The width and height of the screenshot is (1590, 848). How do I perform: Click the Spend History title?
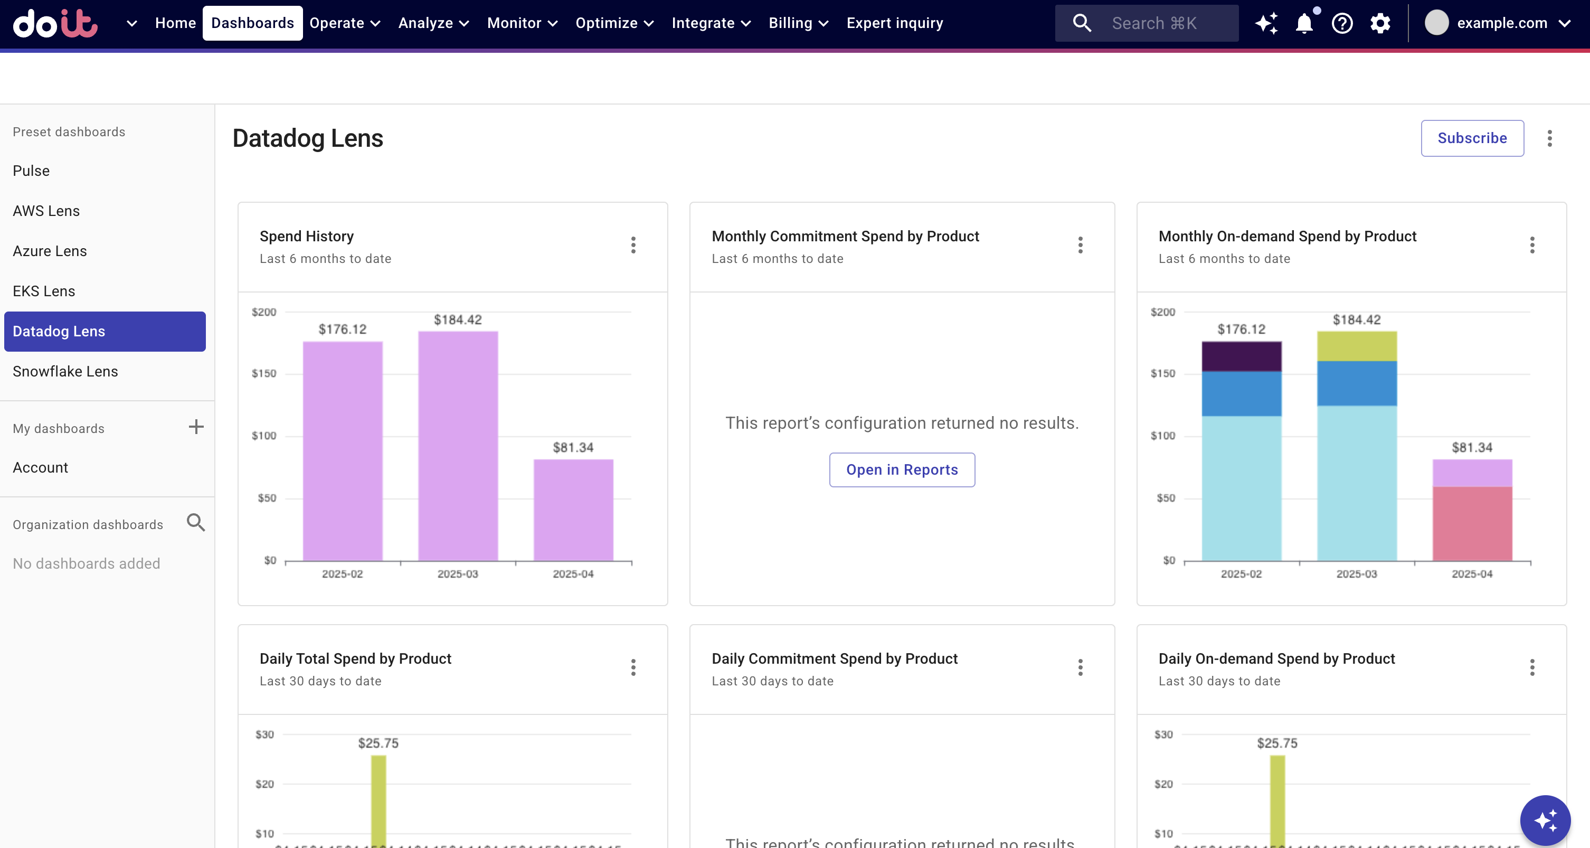click(x=307, y=237)
